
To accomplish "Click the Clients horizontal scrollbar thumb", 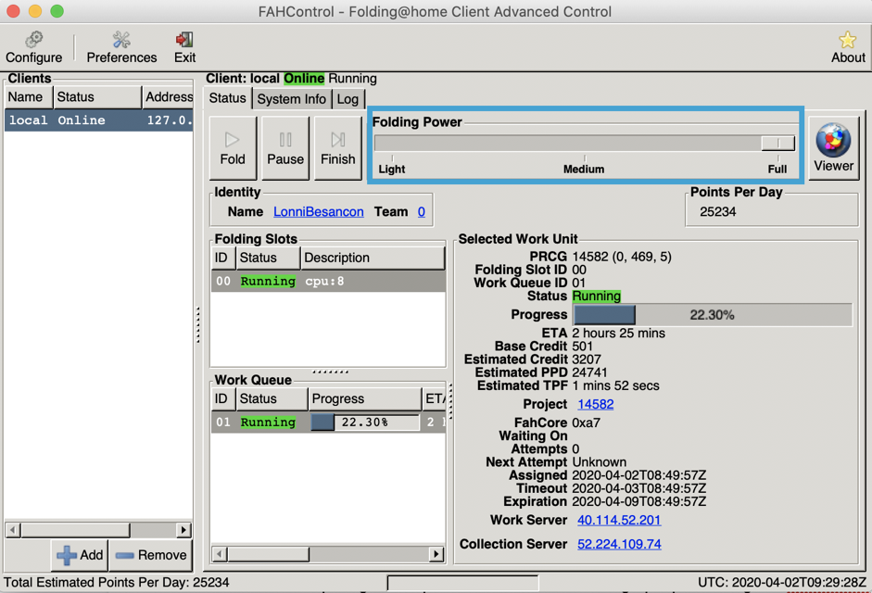I will [x=75, y=530].
